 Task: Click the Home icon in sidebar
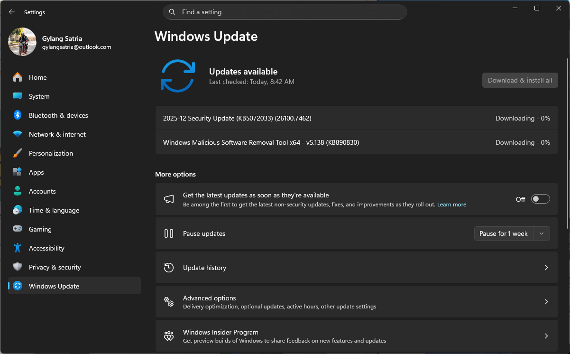click(18, 77)
